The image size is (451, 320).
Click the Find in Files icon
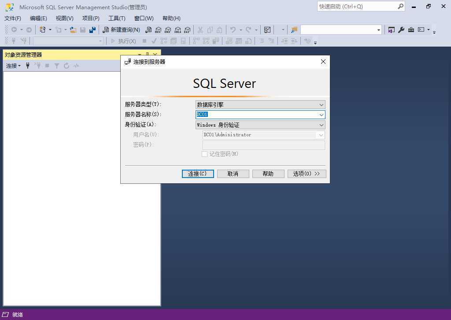tap(294, 29)
